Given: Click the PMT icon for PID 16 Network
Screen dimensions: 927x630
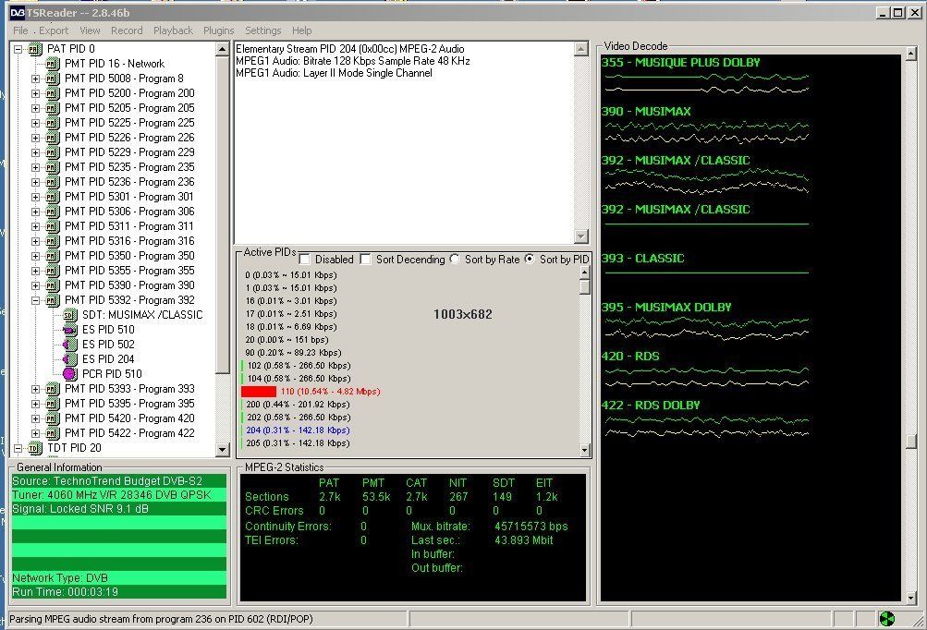Looking at the screenshot, I should tap(53, 64).
